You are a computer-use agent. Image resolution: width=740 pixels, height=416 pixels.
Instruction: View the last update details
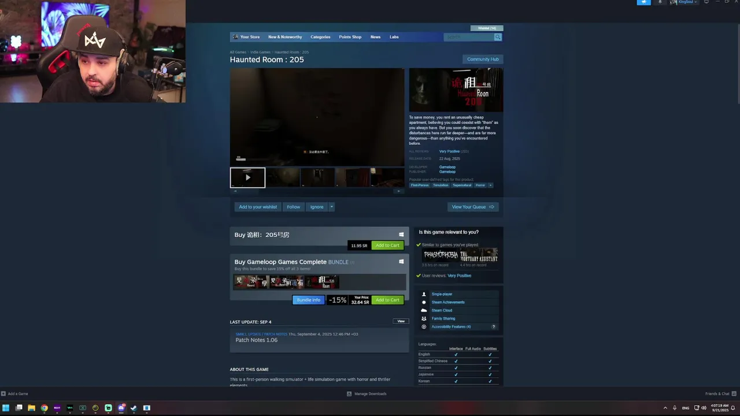[x=401, y=321]
